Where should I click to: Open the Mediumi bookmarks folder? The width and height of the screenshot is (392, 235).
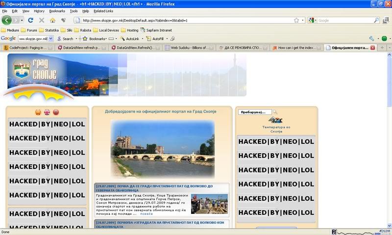[10, 30]
